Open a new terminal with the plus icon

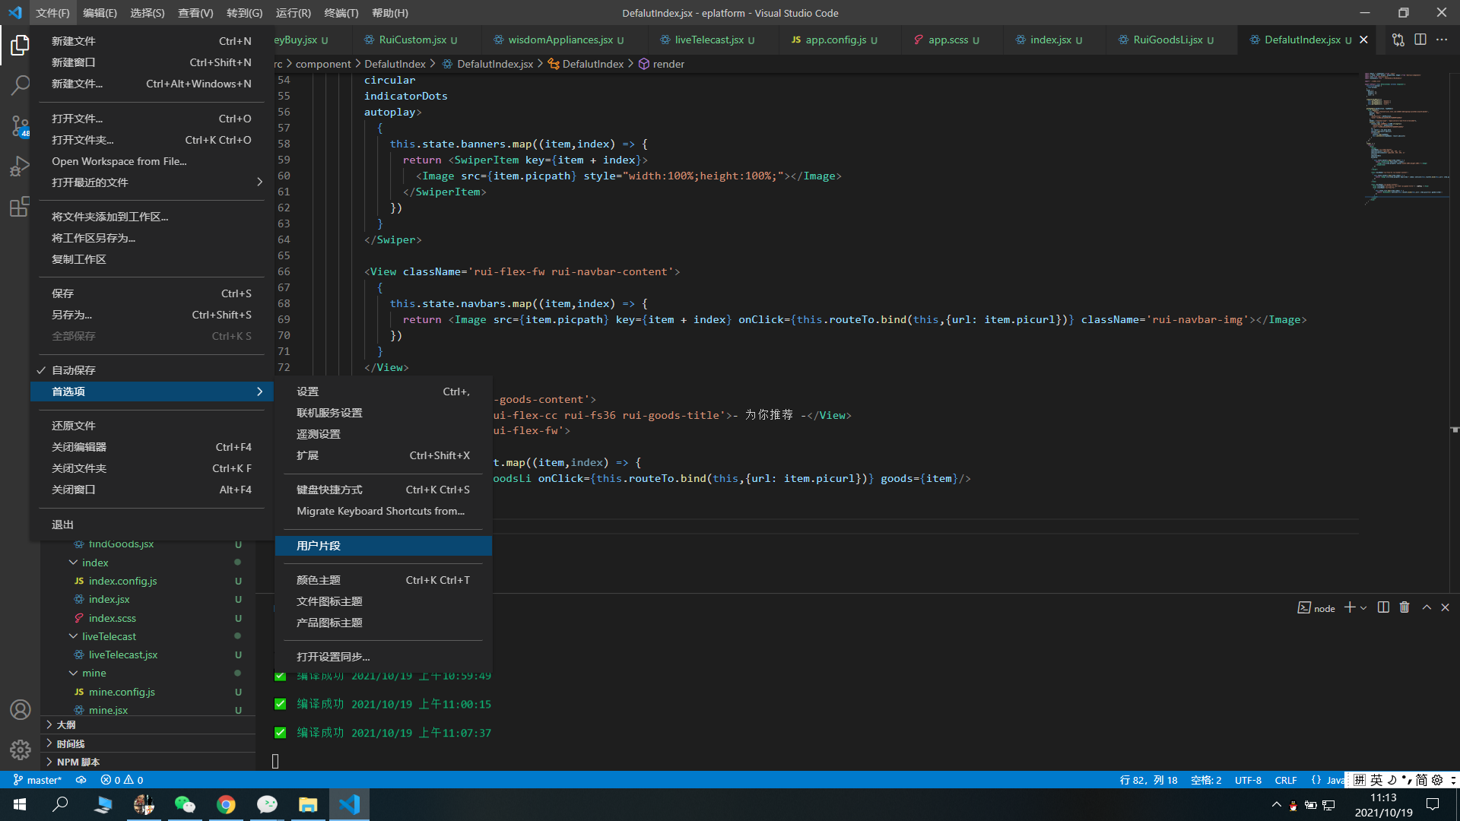tap(1350, 607)
